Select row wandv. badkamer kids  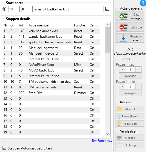51,37
